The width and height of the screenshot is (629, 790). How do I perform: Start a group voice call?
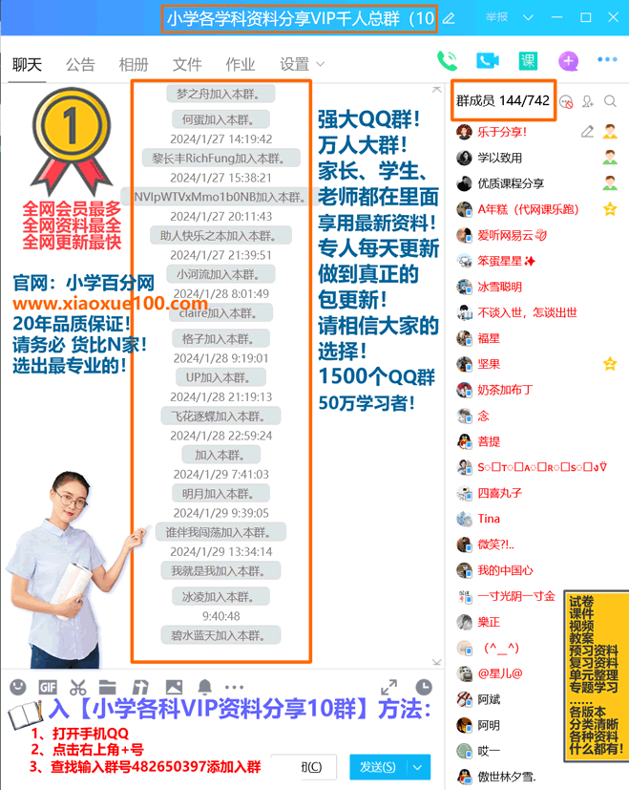[x=447, y=61]
